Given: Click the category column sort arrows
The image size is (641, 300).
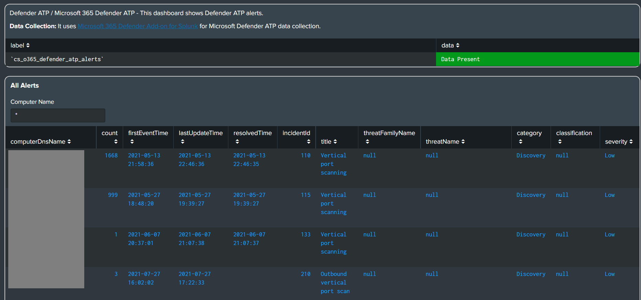Looking at the screenshot, I should click(521, 142).
